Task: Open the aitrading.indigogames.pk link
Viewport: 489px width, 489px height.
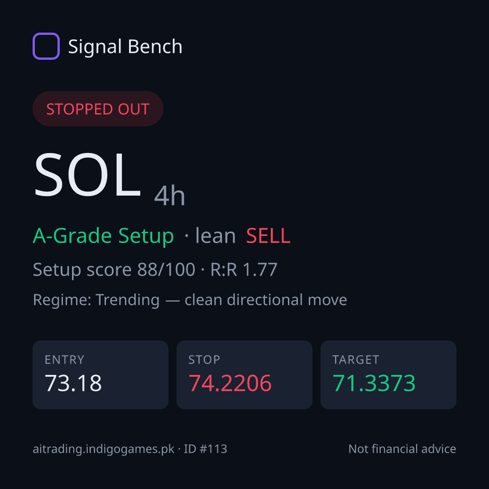Action: pyautogui.click(x=104, y=449)
